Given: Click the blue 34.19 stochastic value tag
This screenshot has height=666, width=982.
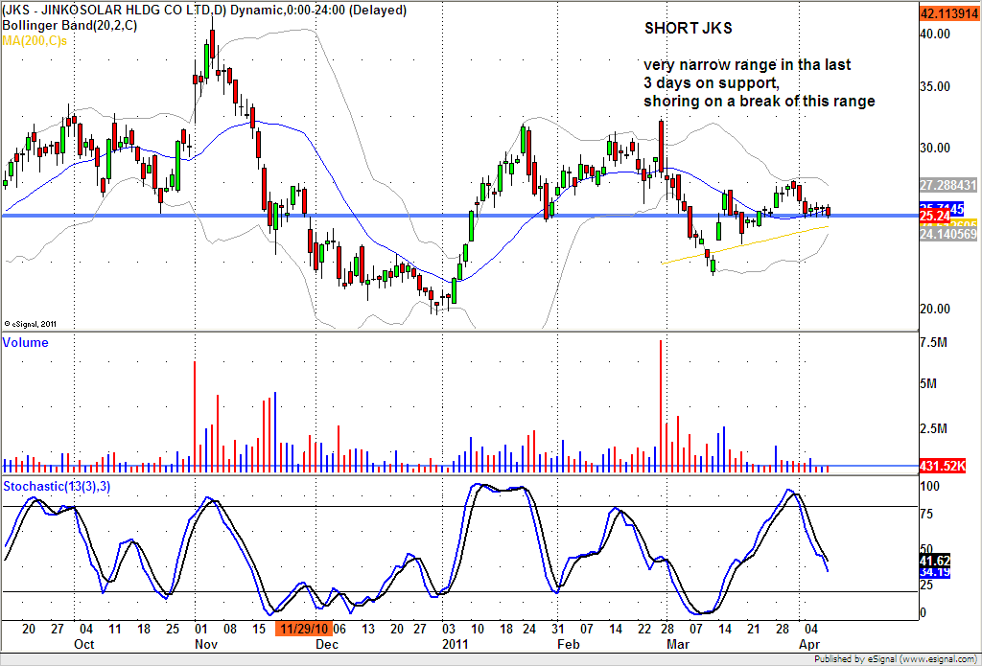Looking at the screenshot, I should click(934, 572).
